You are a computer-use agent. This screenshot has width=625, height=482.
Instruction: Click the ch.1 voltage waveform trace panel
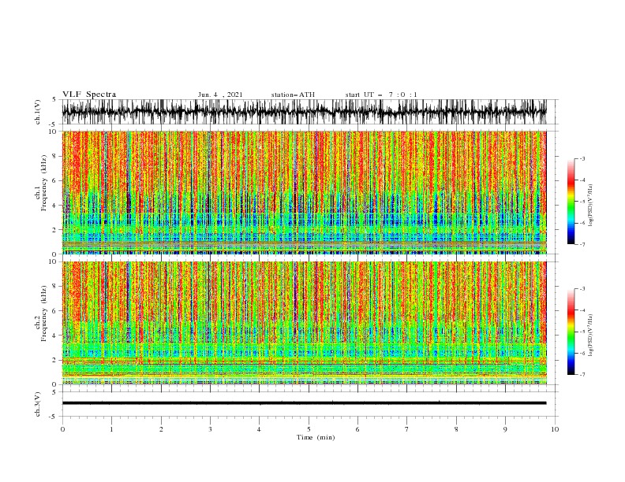click(304, 112)
